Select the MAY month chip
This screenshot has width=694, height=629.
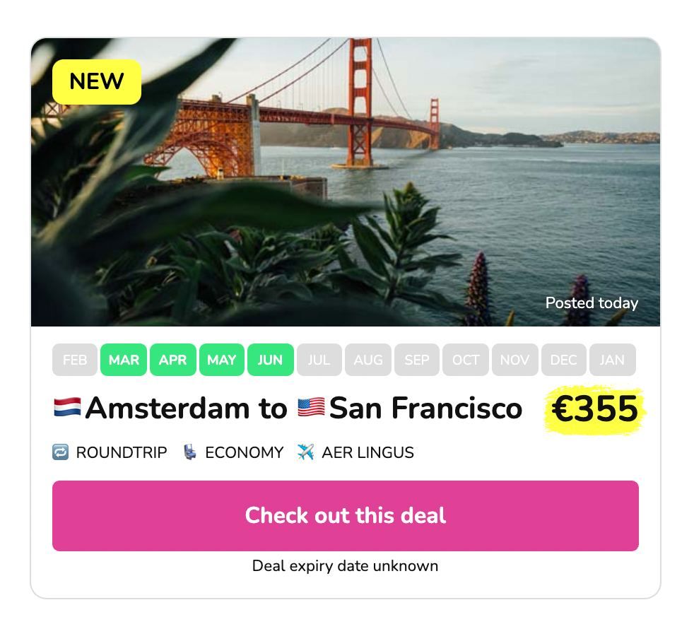click(x=222, y=360)
